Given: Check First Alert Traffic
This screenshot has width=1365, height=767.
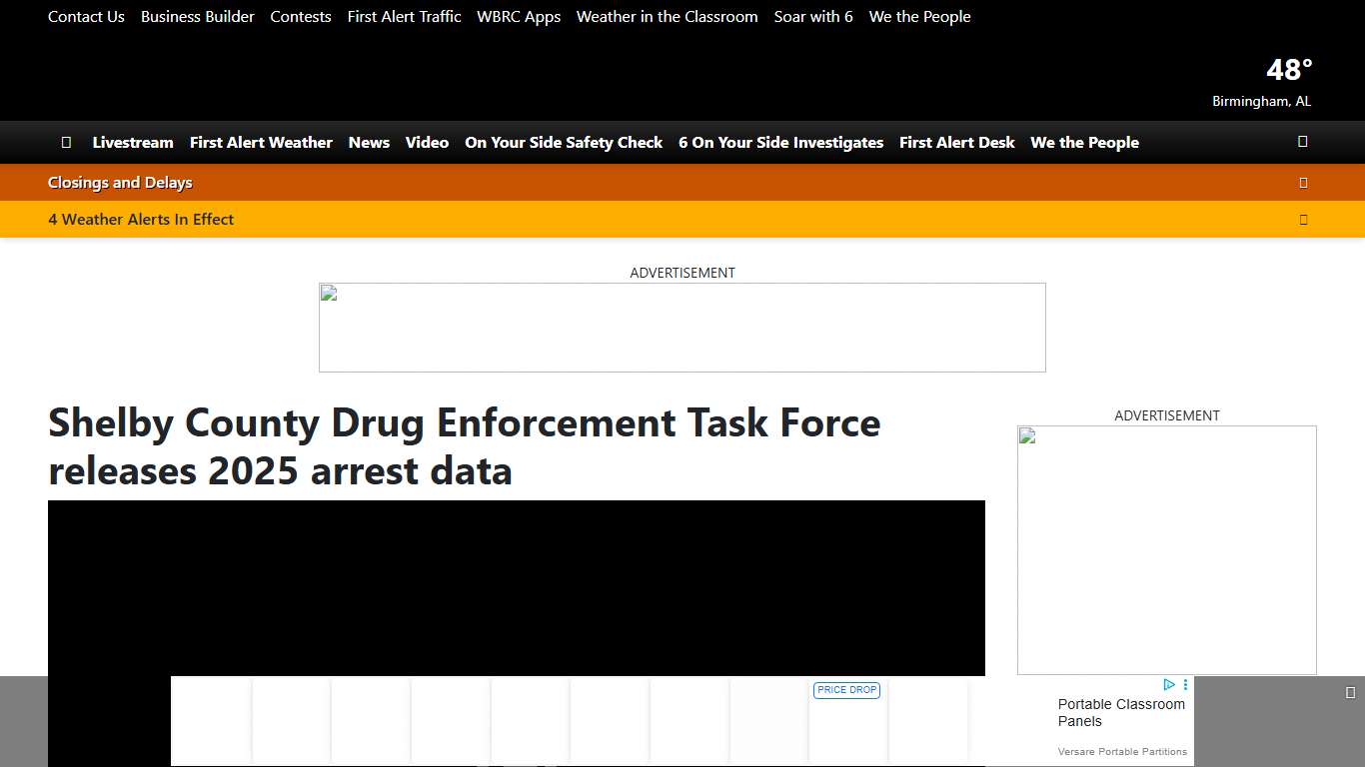Looking at the screenshot, I should (404, 16).
